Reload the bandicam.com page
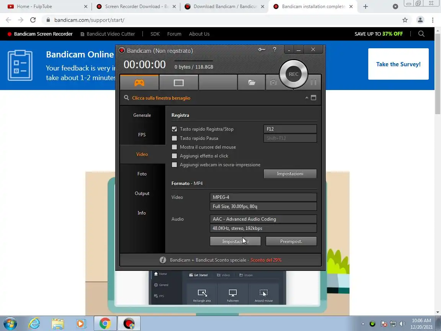 click(33, 20)
